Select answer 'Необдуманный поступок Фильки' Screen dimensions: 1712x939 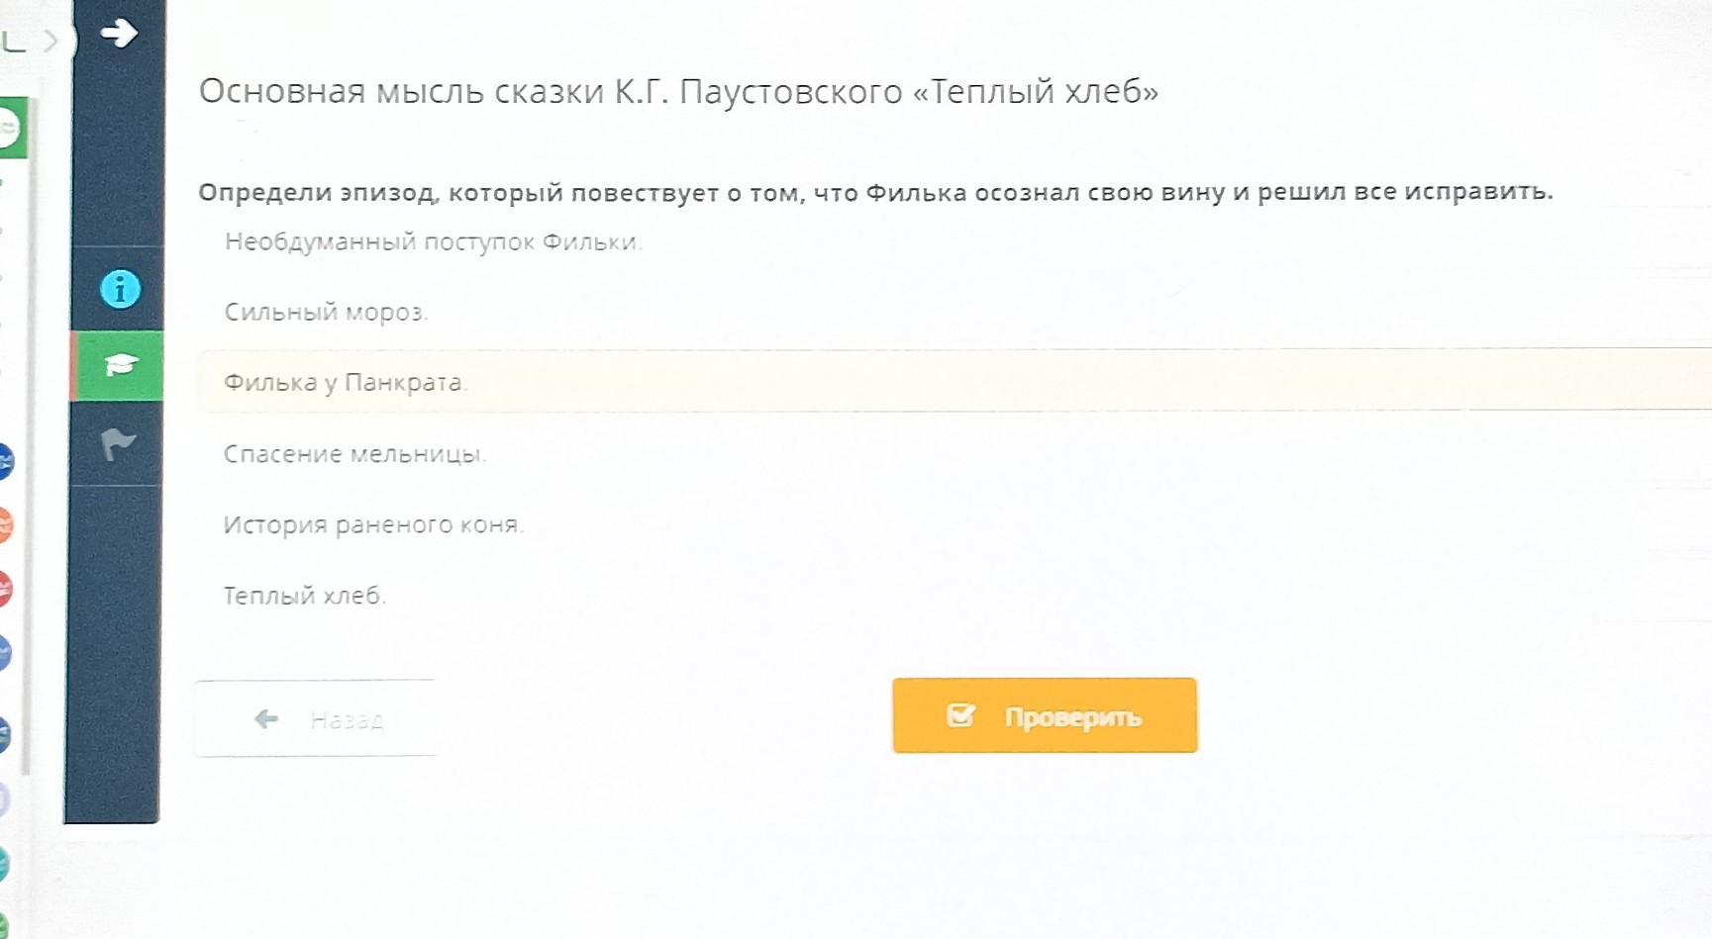pyautogui.click(x=434, y=242)
